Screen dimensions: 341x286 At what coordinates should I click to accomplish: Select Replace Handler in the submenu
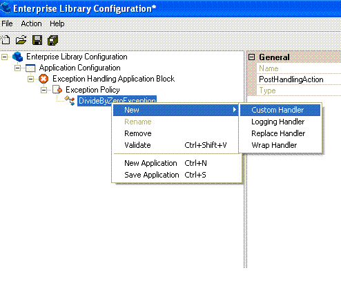click(x=280, y=133)
